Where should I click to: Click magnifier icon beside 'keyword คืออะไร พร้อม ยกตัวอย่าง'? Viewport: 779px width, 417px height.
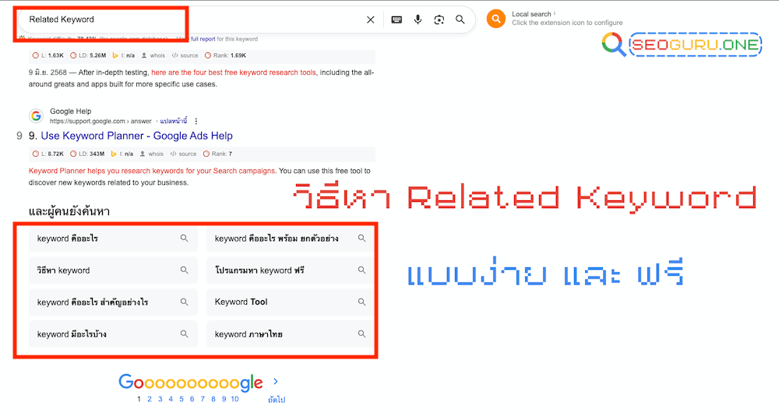(x=361, y=239)
